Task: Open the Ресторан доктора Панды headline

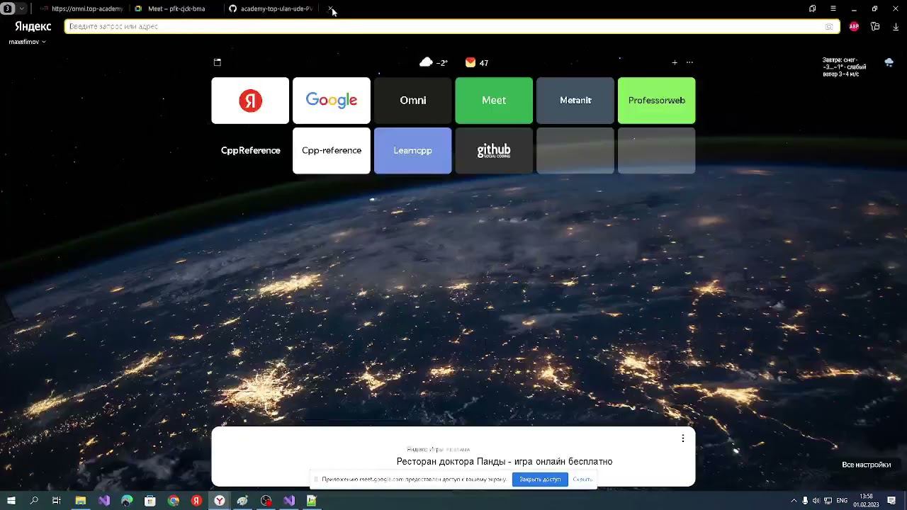Action: (x=505, y=462)
